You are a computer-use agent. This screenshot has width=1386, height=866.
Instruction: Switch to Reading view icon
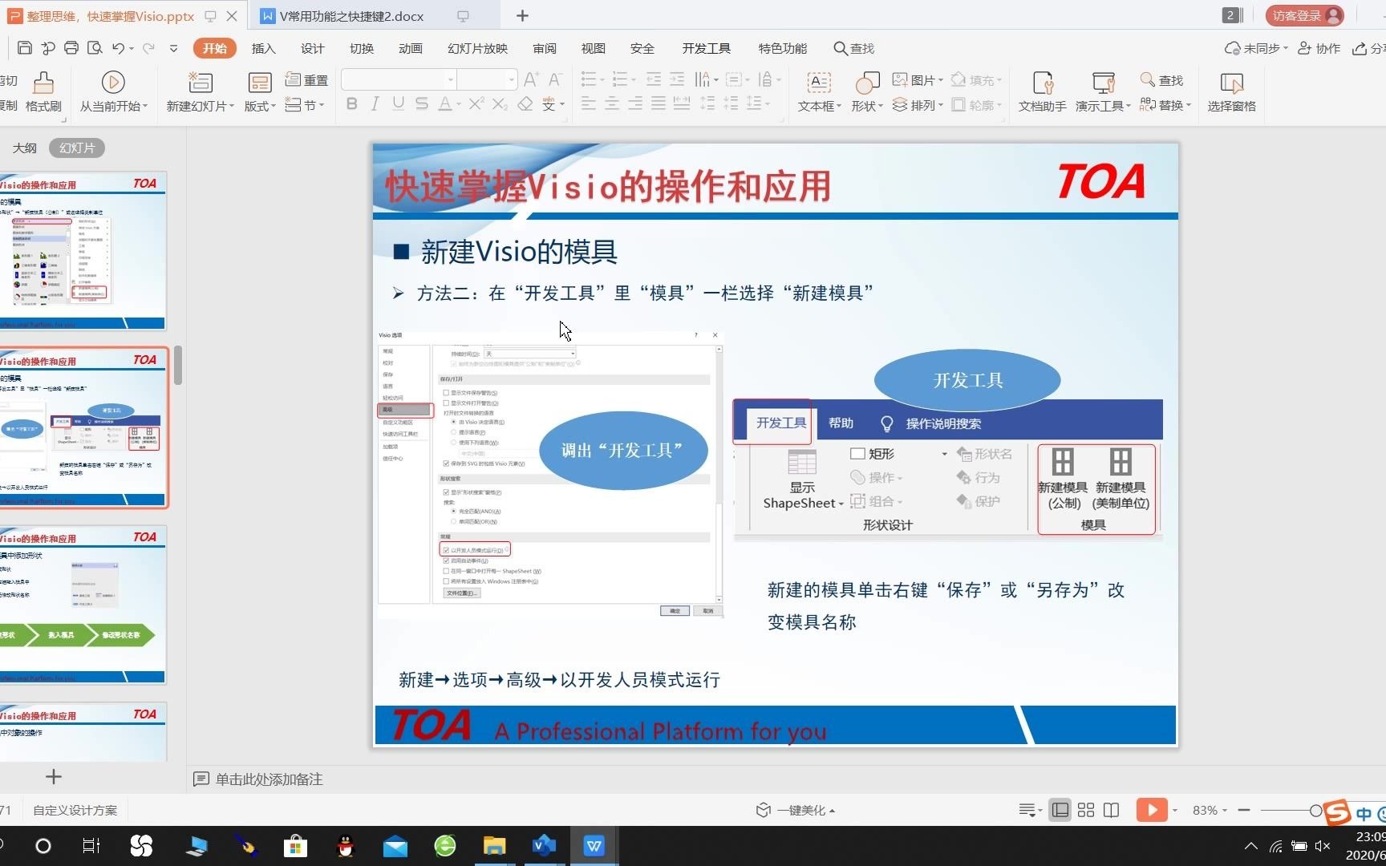(x=1111, y=810)
